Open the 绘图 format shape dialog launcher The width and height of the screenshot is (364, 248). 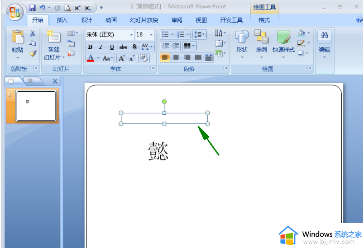pos(309,68)
